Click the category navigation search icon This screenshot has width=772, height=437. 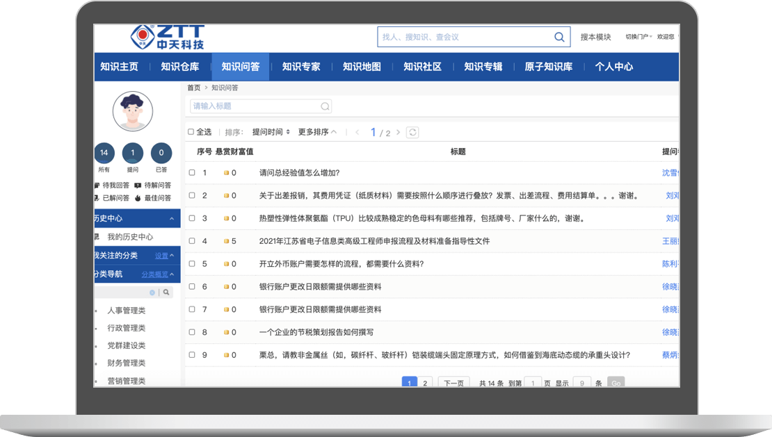coord(166,292)
